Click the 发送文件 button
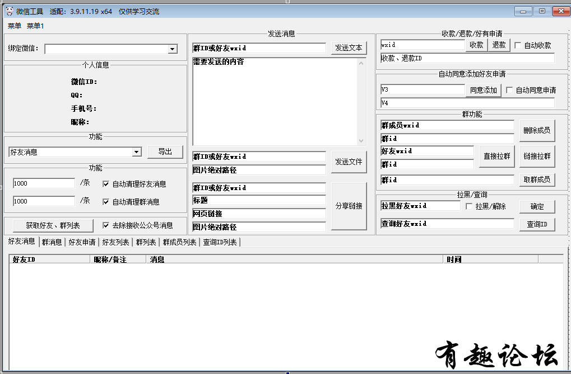The image size is (571, 374). pyautogui.click(x=349, y=162)
